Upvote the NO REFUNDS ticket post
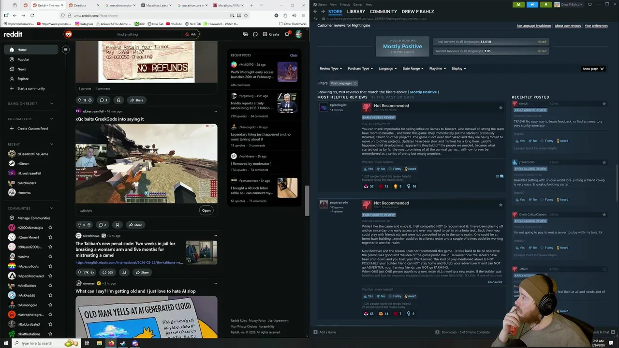619x348 pixels. [x=79, y=100]
